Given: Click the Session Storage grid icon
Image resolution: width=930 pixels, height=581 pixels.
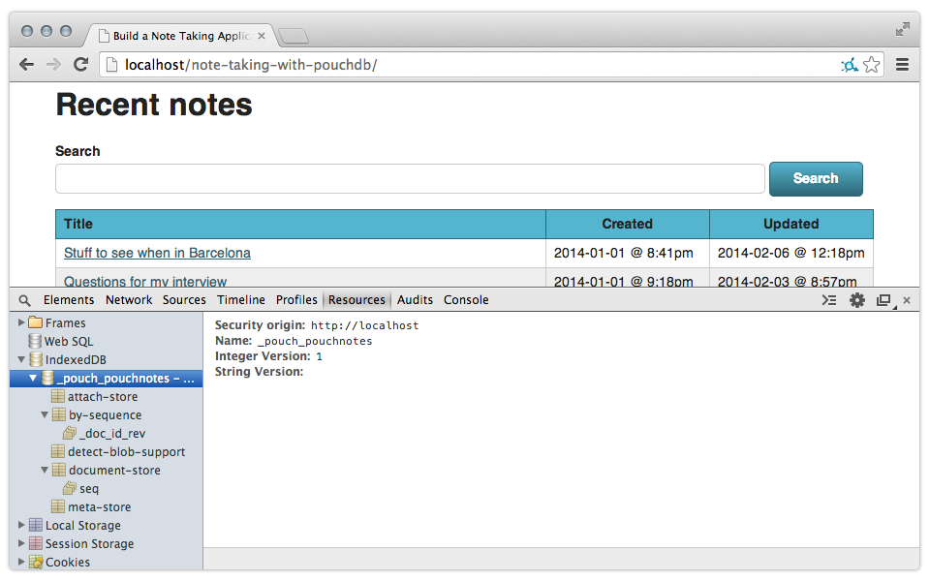Looking at the screenshot, I should (36, 543).
